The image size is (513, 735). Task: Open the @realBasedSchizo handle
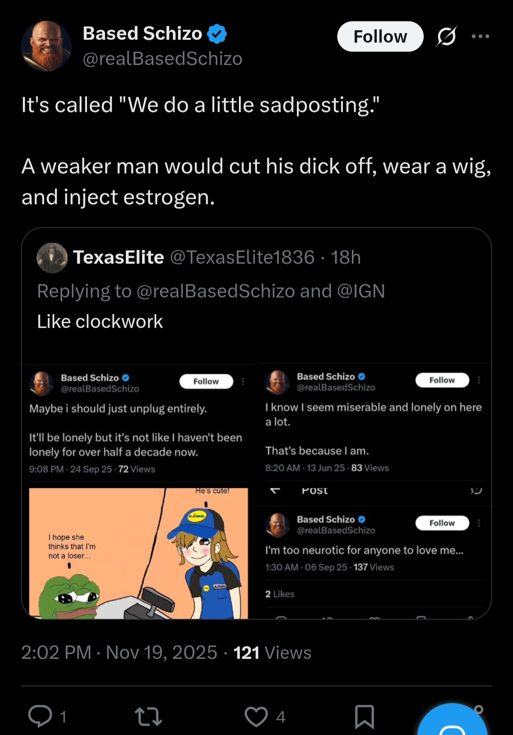[x=162, y=59]
